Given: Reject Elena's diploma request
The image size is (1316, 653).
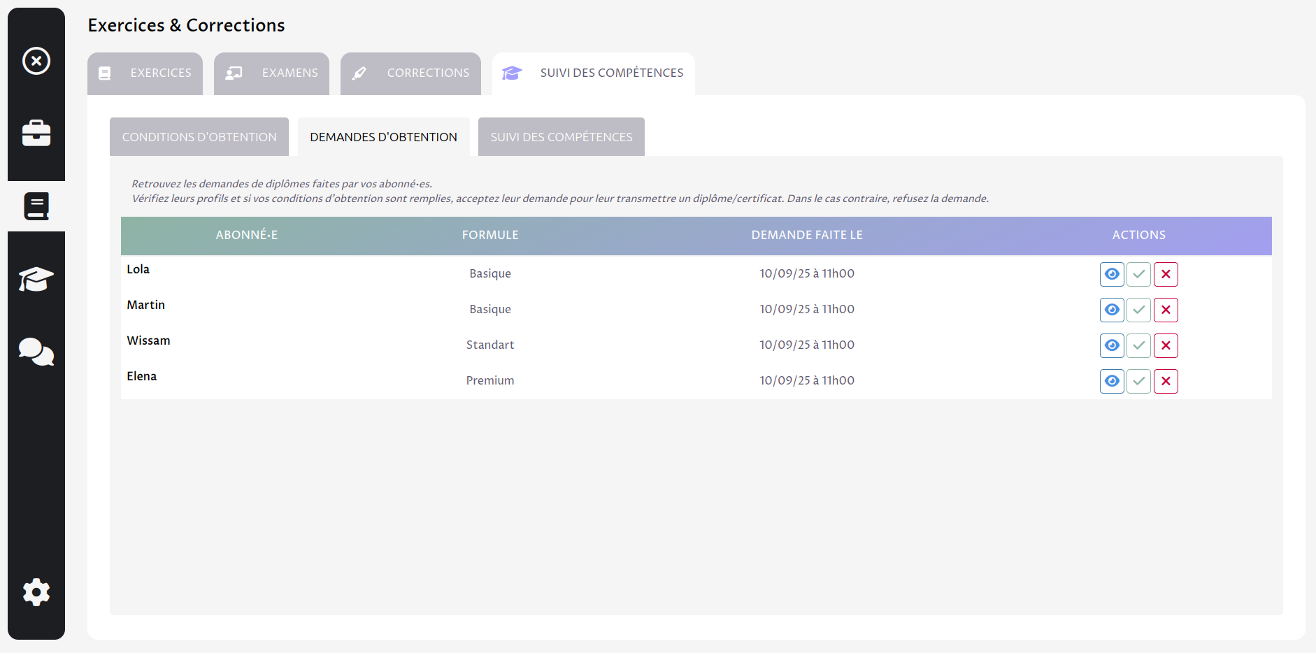Looking at the screenshot, I should [1166, 381].
